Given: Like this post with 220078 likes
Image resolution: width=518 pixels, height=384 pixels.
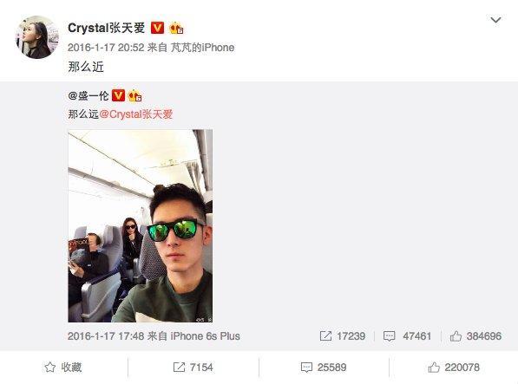Looking at the screenshot, I should coord(454,368).
